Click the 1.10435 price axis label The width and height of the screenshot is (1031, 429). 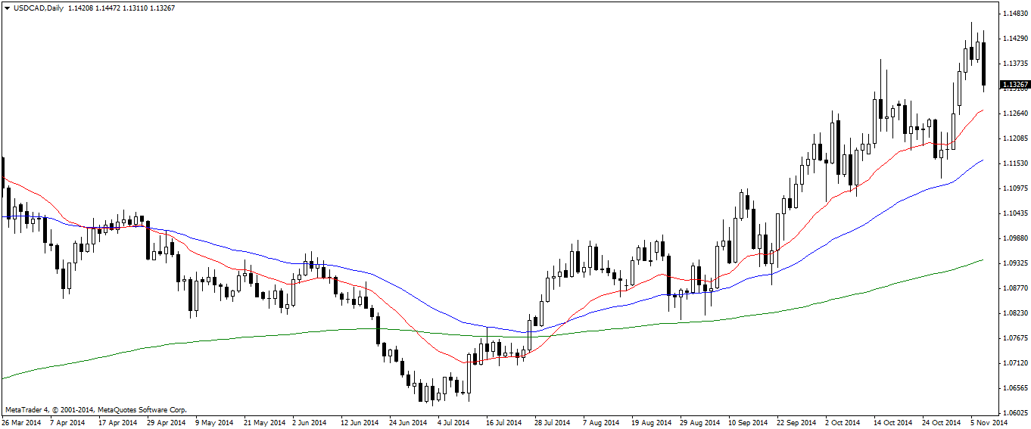pyautogui.click(x=1014, y=213)
